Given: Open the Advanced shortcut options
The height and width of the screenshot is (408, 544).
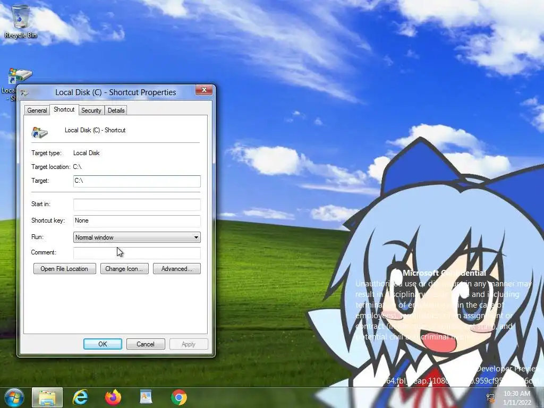Looking at the screenshot, I should pyautogui.click(x=176, y=268).
